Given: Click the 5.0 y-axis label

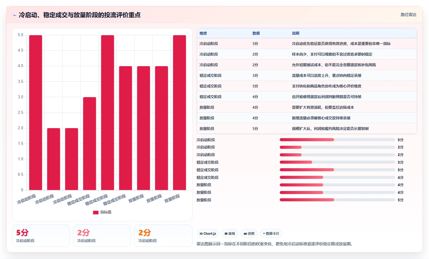Looking at the screenshot, I should [20, 35].
